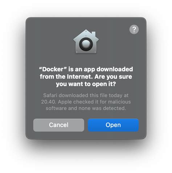Image resolution: width=172 pixels, height=173 pixels.
Task: Click "Are you sure" in the heading
Action: point(113,77)
